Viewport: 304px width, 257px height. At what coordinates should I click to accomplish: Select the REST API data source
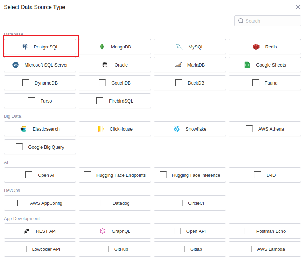(x=40, y=231)
